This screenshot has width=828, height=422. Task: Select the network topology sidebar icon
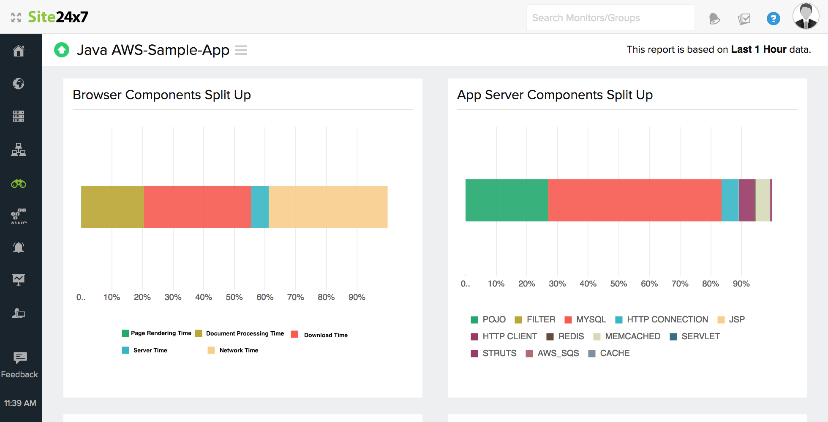19,150
